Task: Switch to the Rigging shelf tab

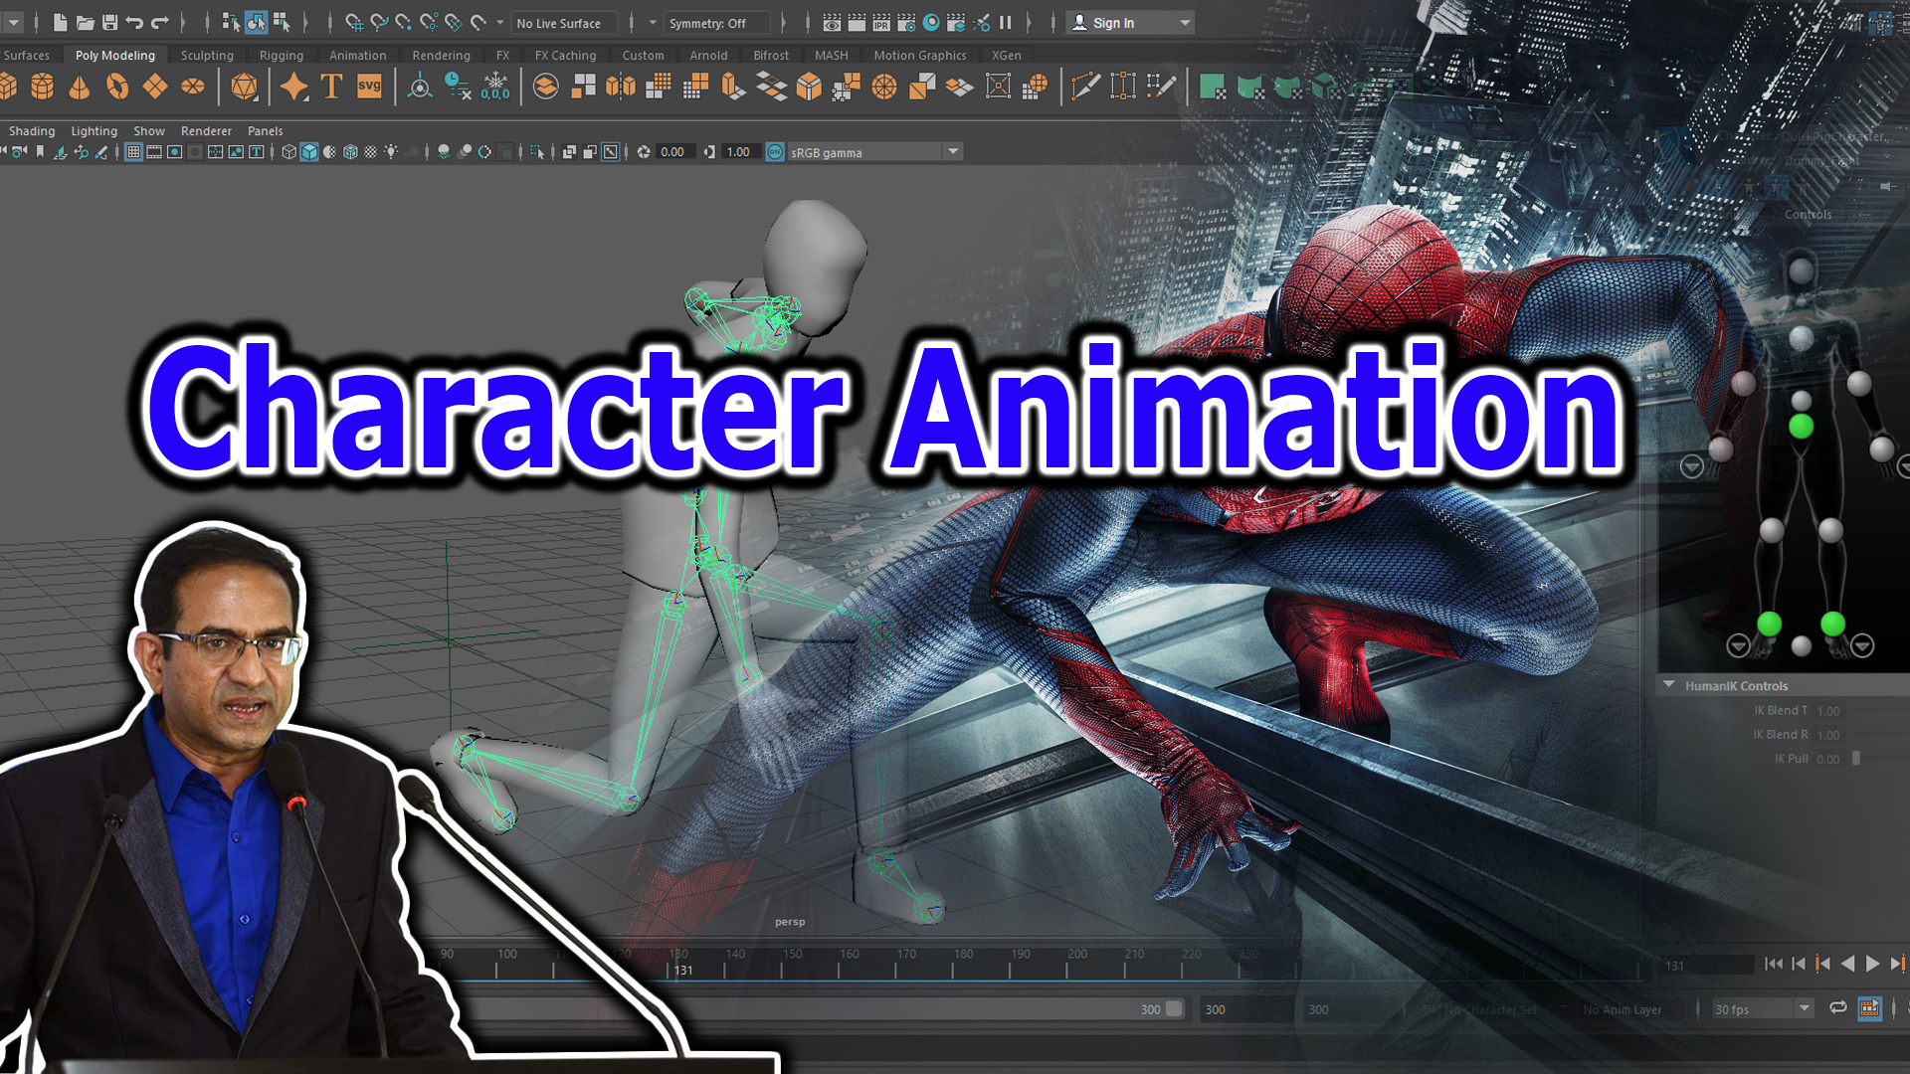Action: 282,56
